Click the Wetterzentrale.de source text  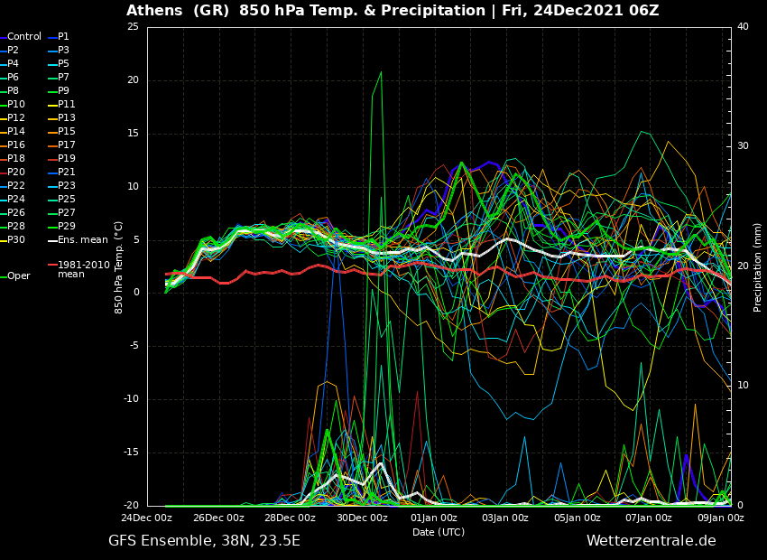(x=651, y=541)
